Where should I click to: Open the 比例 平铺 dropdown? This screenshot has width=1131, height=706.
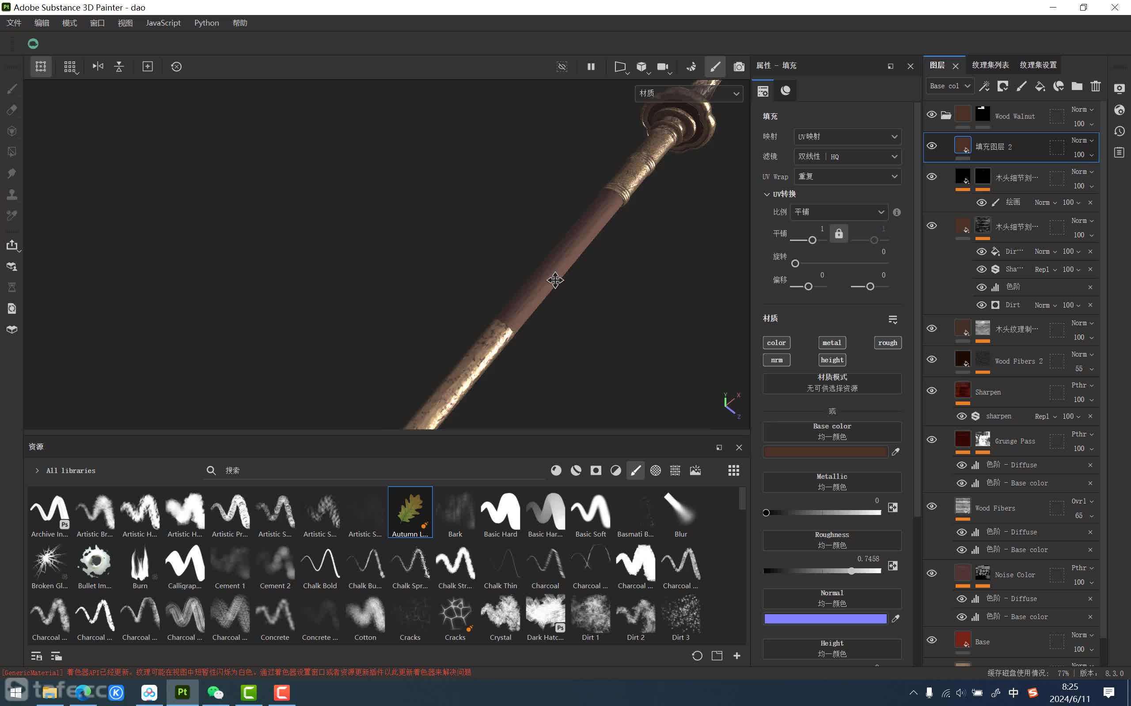coord(839,212)
